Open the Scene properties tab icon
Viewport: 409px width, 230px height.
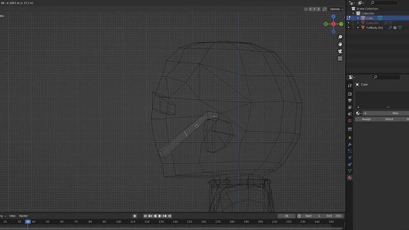tap(350, 114)
